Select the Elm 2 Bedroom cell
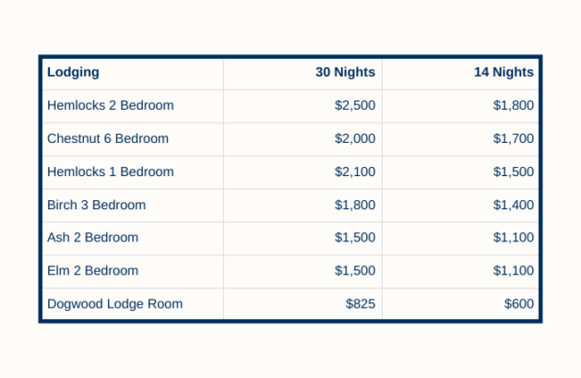This screenshot has width=581, height=378. 93,270
